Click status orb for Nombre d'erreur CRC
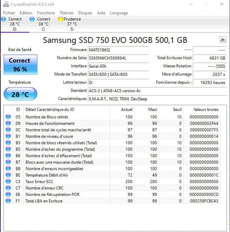 [8, 188]
